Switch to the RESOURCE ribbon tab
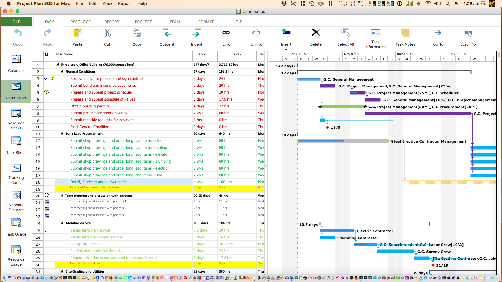 [80, 22]
